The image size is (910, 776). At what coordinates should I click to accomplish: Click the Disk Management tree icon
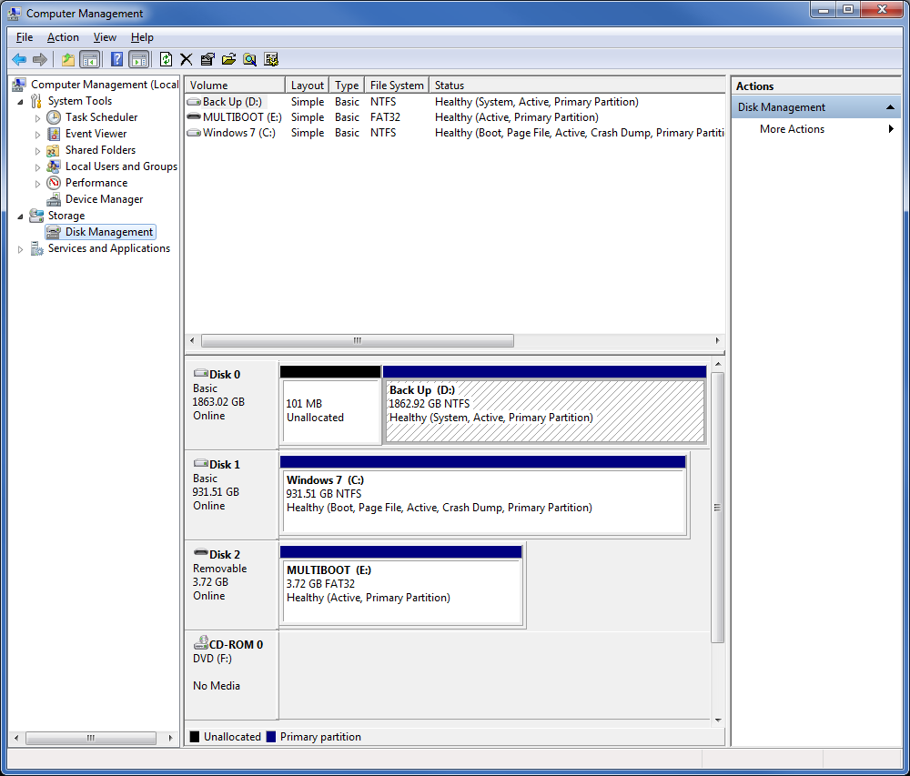point(54,232)
